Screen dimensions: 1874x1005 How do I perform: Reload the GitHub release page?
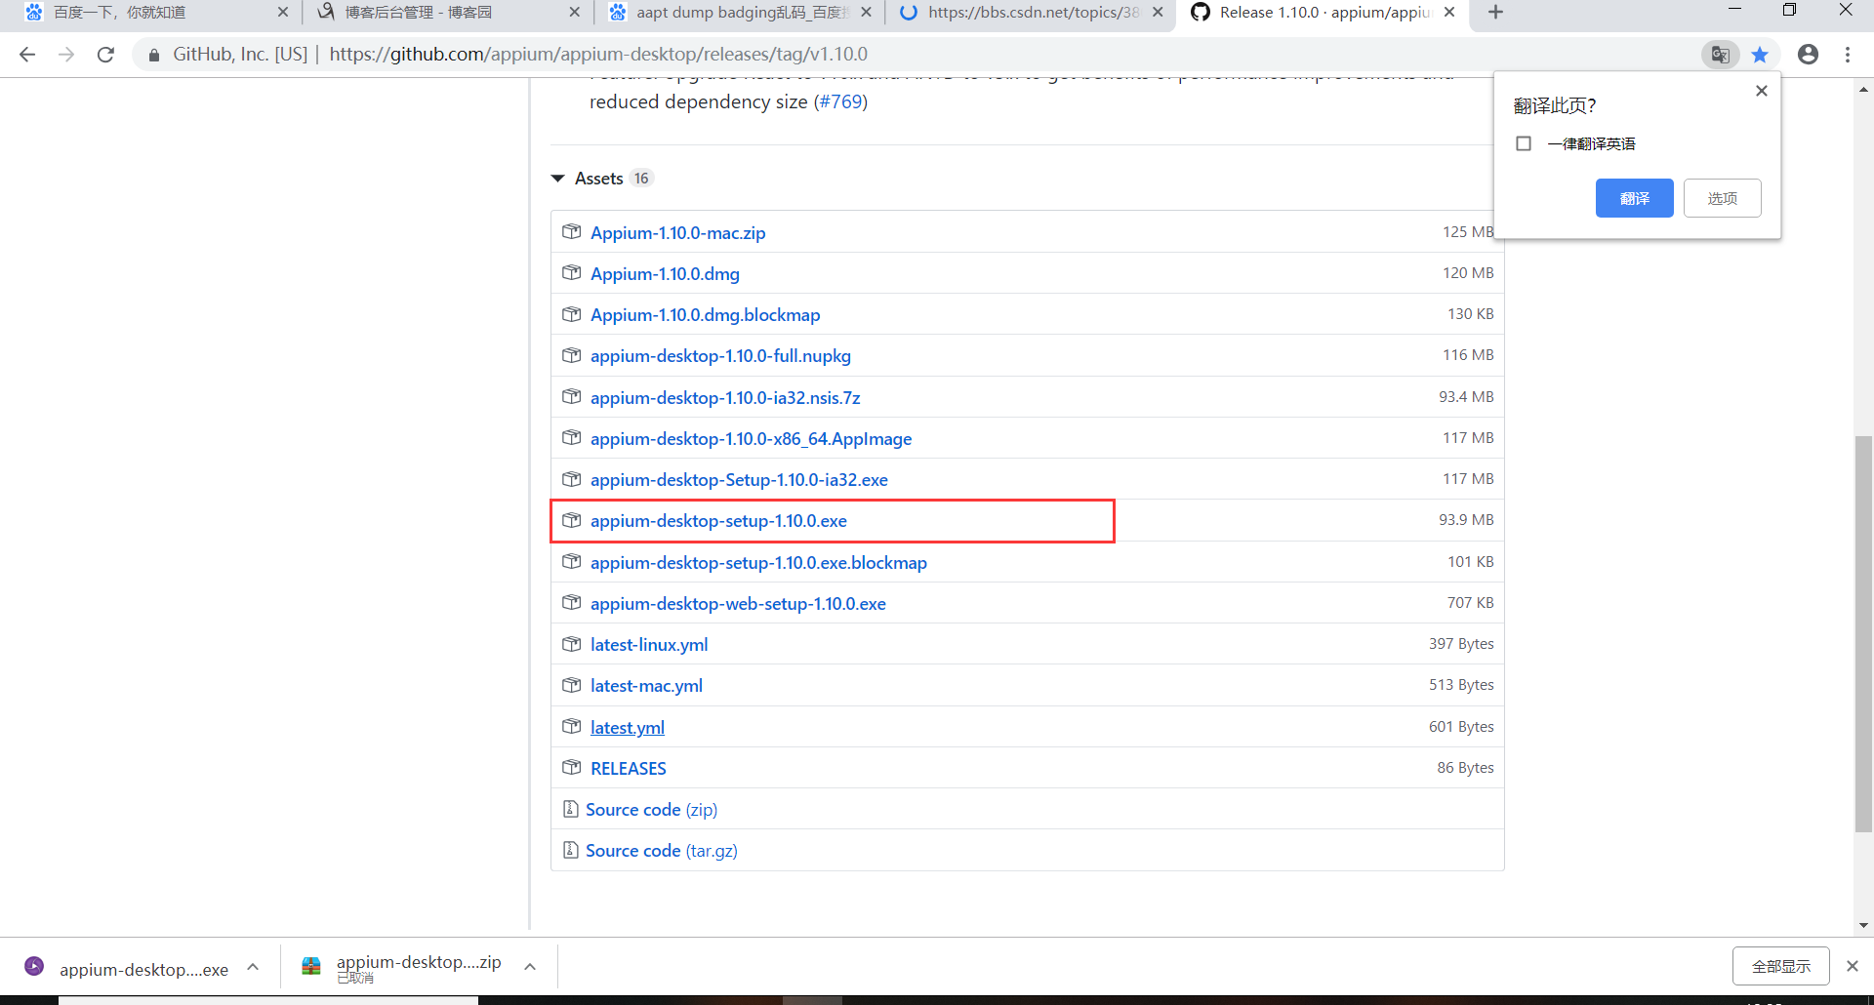[x=105, y=55]
